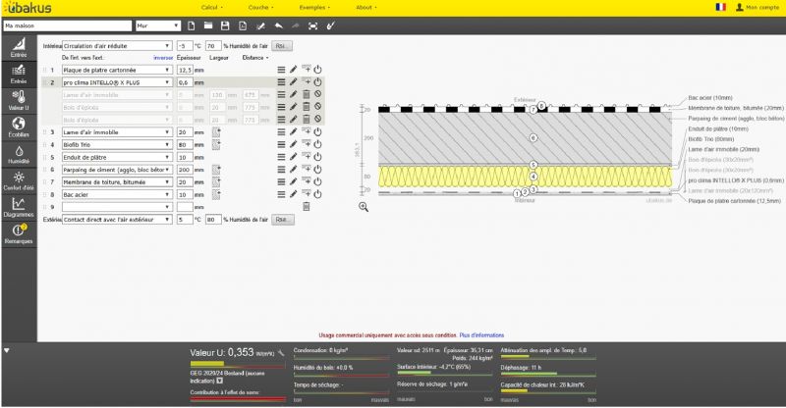Click the open folder toolbar icon

tap(208, 25)
